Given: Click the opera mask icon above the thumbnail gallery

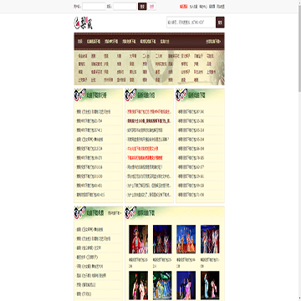Looking at the screenshot, I should click(130, 212).
